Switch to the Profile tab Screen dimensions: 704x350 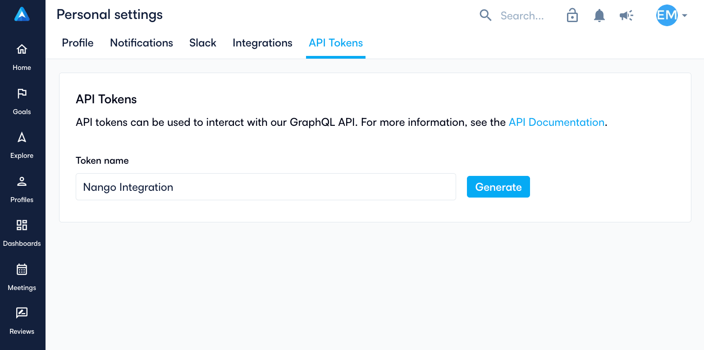(78, 43)
